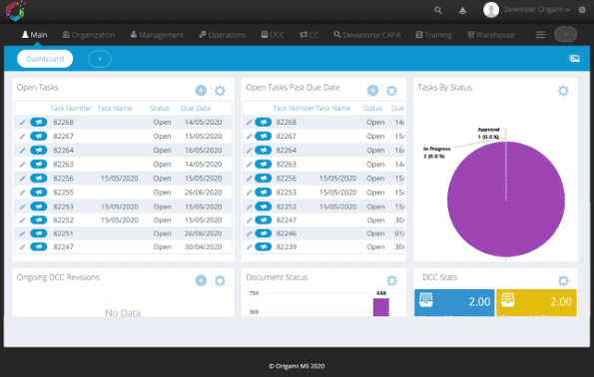Click announce button for task 82239
Viewport: 594px width, 377px height.
point(264,246)
